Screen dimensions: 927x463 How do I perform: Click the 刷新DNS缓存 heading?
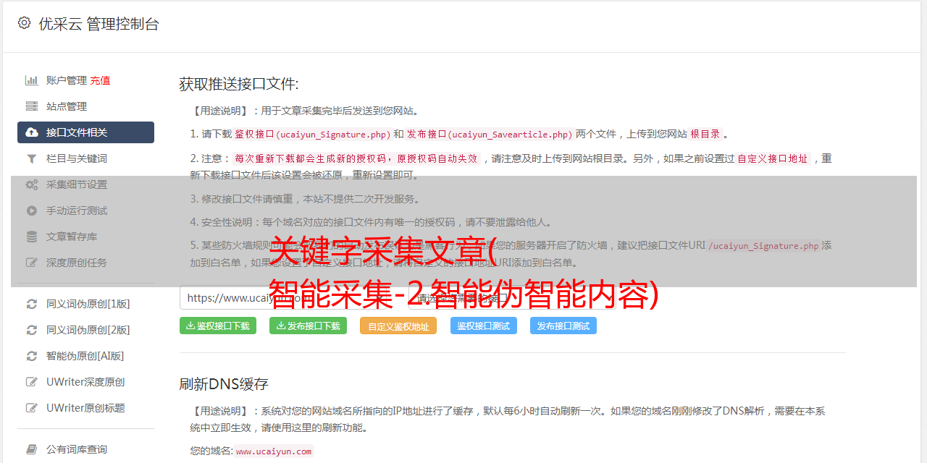(224, 383)
